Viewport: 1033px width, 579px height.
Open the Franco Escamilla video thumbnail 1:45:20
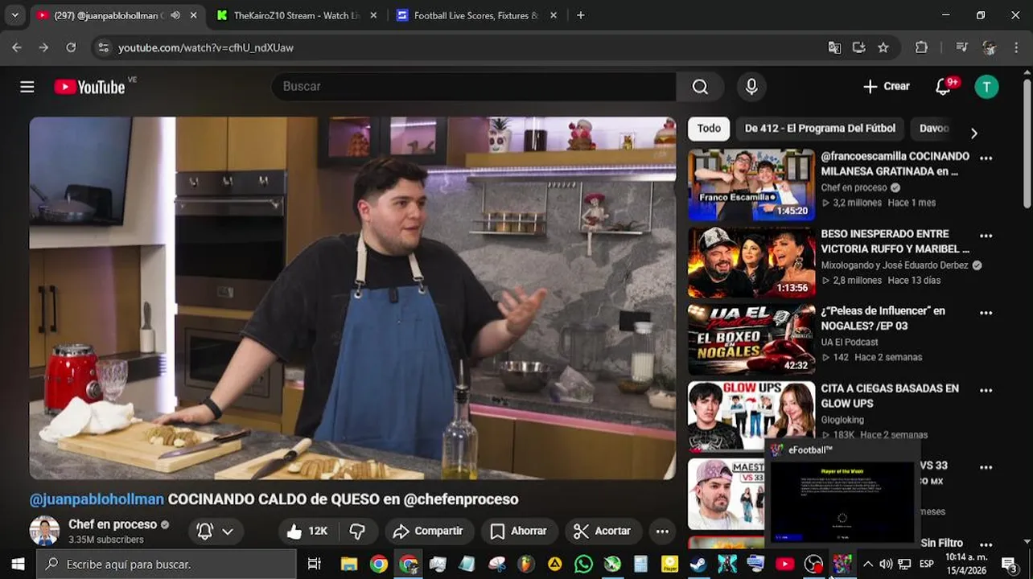(751, 184)
